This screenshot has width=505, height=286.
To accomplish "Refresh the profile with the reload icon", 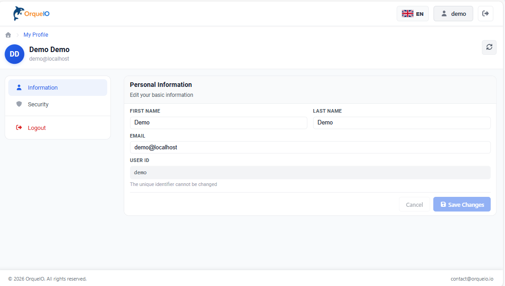I will (489, 47).
